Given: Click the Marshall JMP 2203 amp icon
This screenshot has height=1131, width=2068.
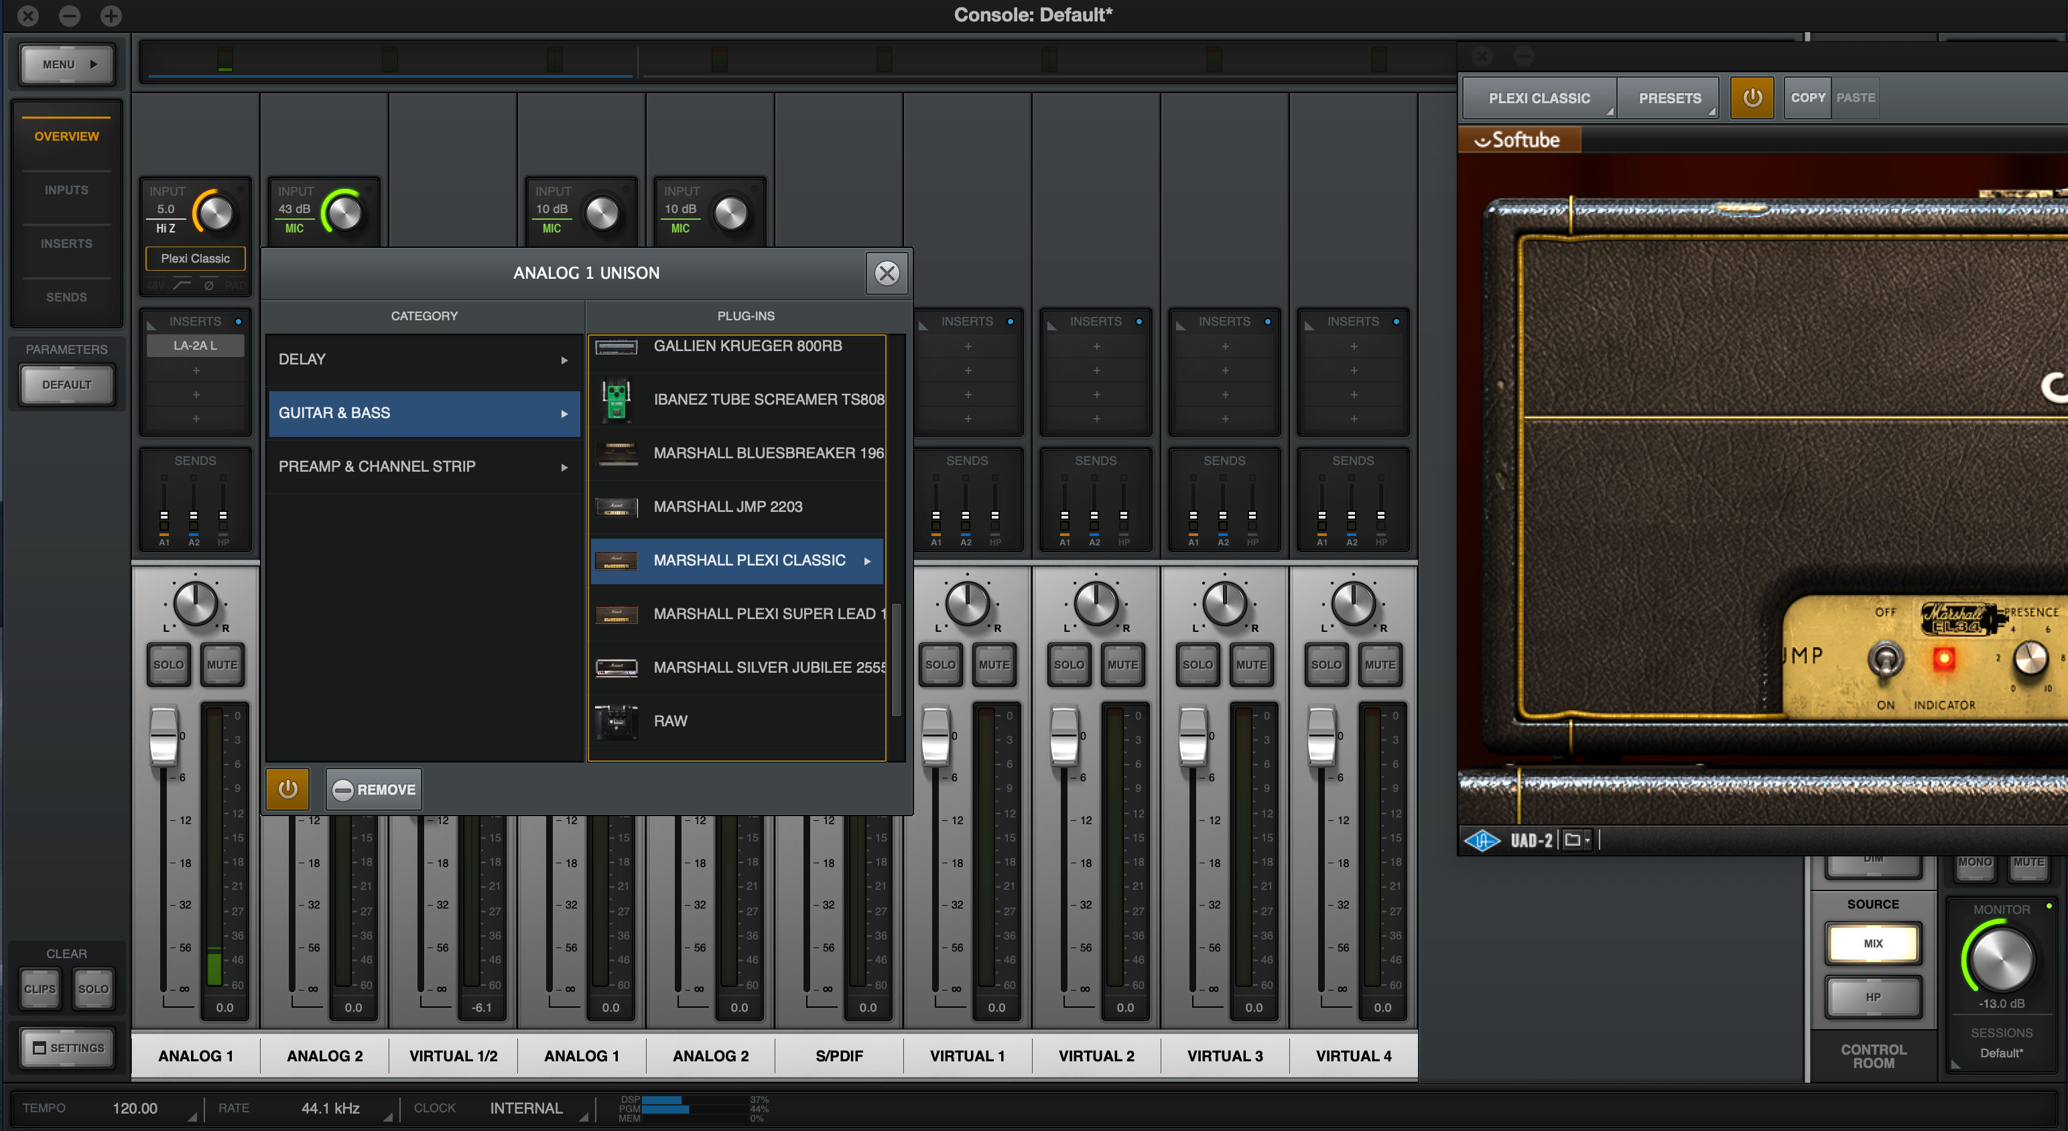Looking at the screenshot, I should 616,507.
